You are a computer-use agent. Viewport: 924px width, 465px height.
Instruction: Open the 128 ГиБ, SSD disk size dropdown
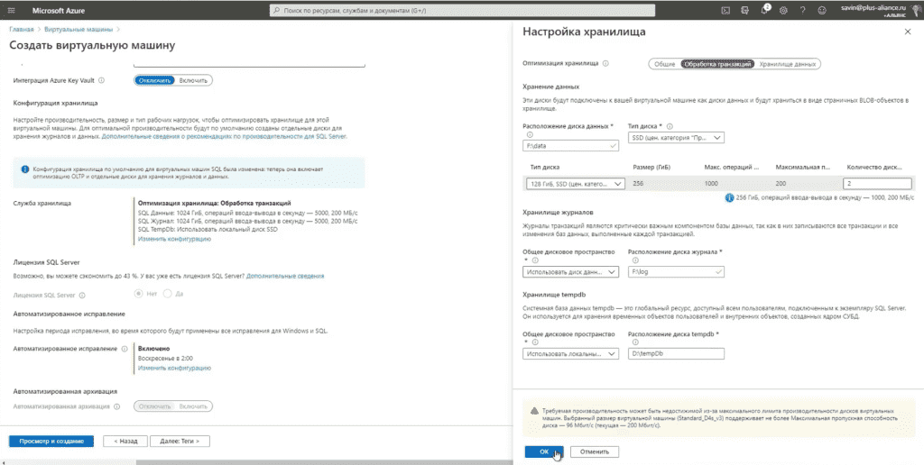575,184
